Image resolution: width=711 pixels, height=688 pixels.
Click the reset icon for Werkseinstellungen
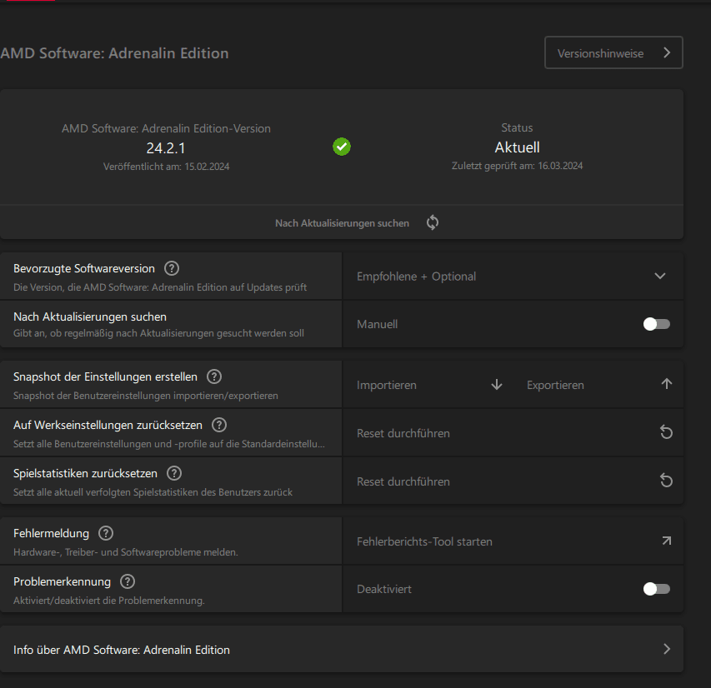[666, 433]
